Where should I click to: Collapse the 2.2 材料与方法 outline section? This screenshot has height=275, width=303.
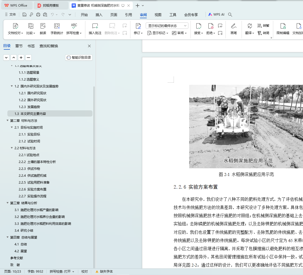12,148
